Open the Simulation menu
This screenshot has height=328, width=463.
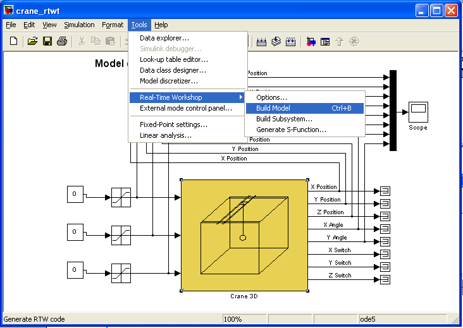click(x=79, y=25)
